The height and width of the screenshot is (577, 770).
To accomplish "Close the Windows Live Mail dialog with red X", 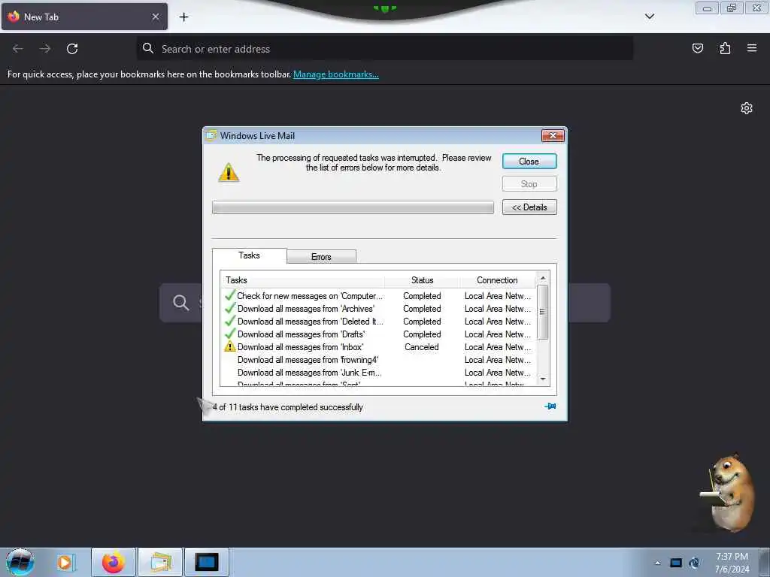I will [553, 135].
